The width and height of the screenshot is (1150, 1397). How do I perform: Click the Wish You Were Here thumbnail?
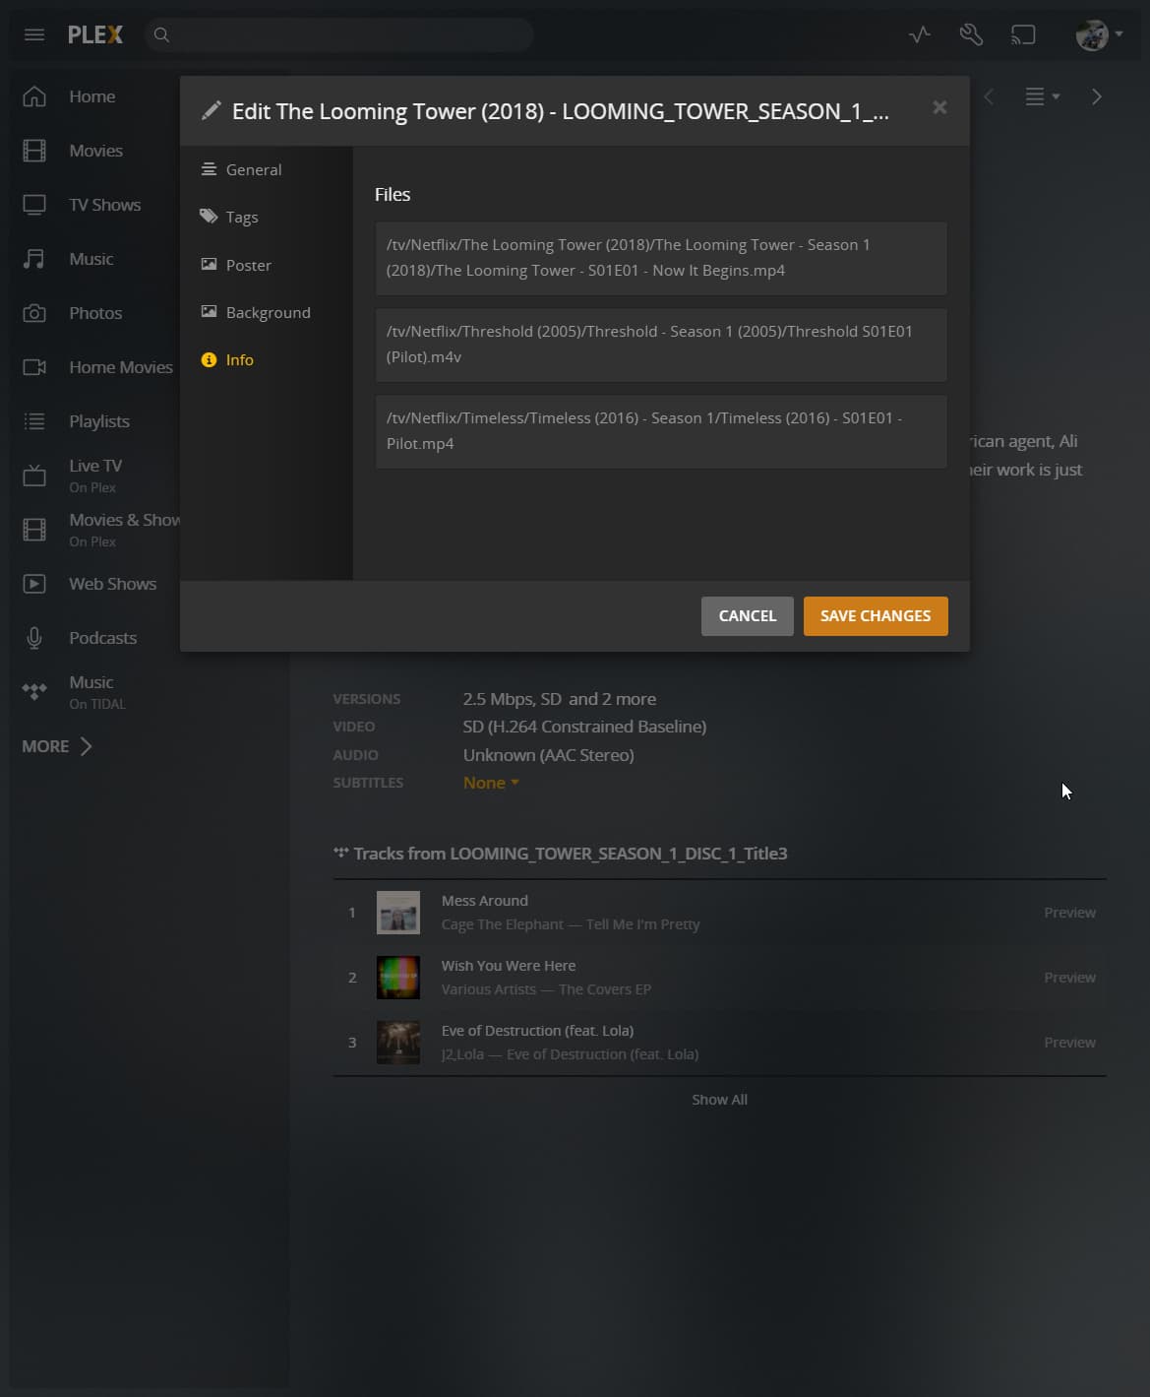tap(397, 977)
